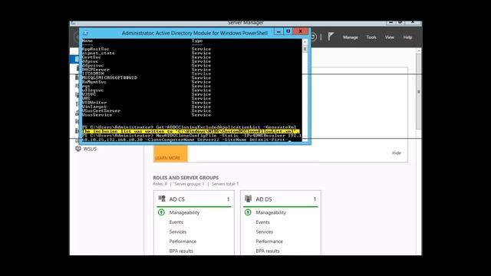Open Events under AD DS
Image resolution: width=491 pixels, height=276 pixels.
click(262, 222)
